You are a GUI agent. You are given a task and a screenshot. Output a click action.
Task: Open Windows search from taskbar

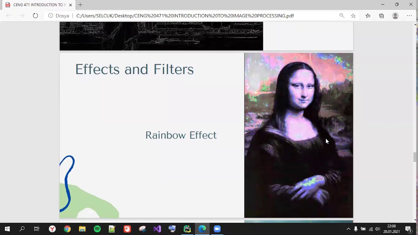point(22,229)
